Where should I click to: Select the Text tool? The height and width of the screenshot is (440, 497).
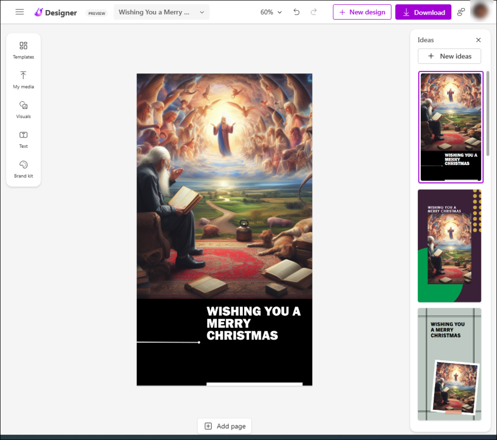[23, 139]
